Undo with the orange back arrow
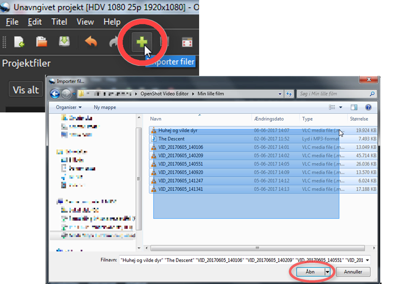The image size is (399, 284). coord(91,41)
